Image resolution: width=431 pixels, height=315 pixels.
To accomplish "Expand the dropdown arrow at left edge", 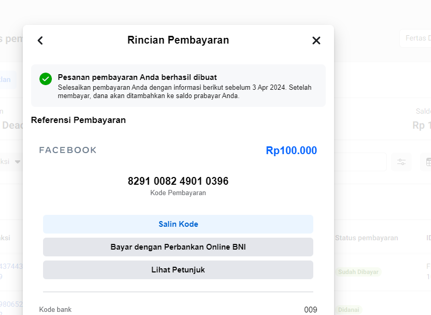I will (18, 162).
